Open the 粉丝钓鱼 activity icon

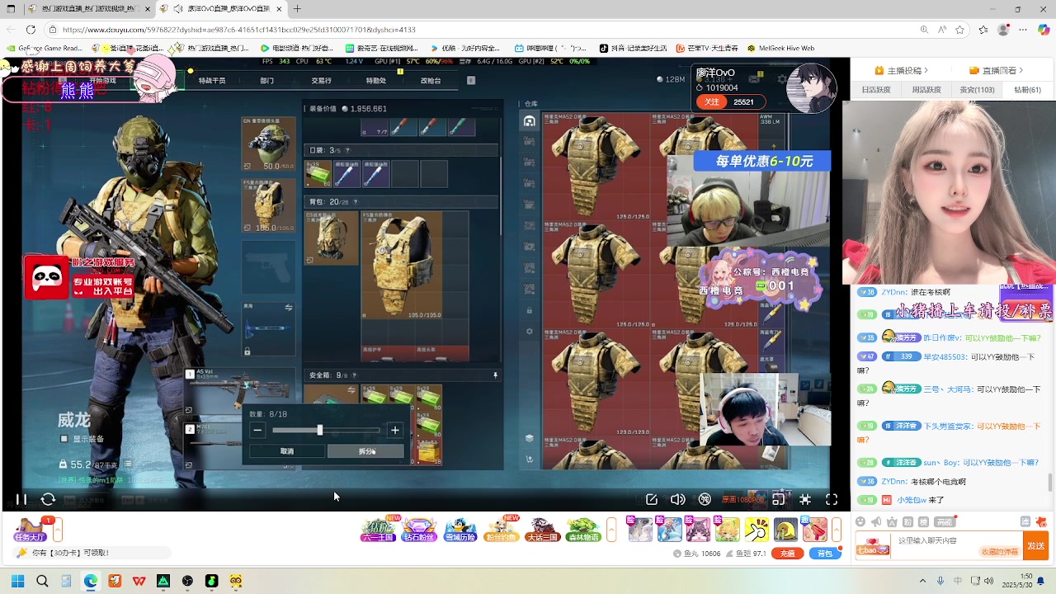(501, 529)
